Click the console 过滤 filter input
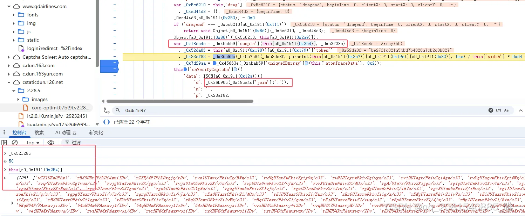 (76, 143)
